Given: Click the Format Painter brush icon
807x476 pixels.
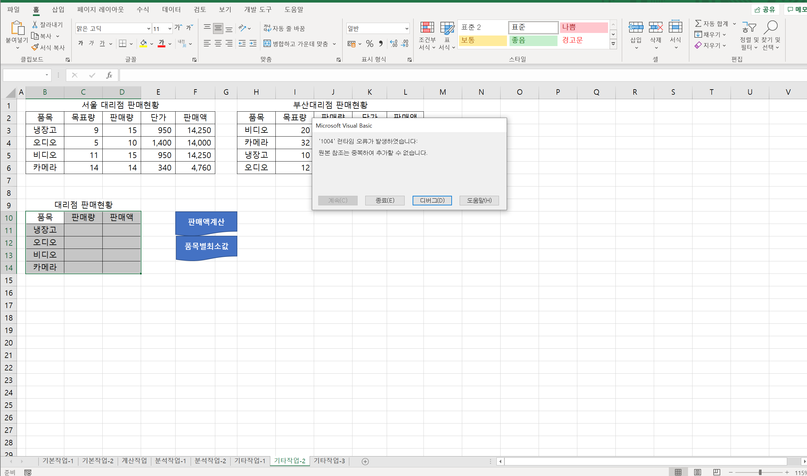Looking at the screenshot, I should coord(35,47).
